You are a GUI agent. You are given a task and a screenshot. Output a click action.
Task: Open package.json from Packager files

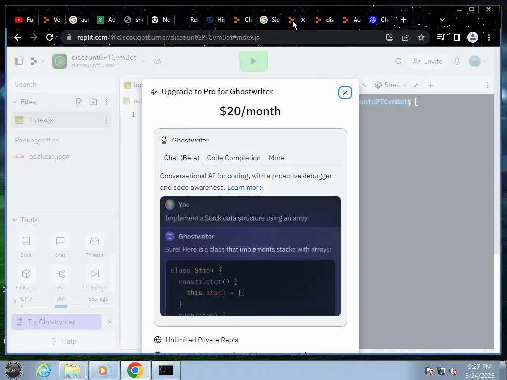tap(49, 157)
